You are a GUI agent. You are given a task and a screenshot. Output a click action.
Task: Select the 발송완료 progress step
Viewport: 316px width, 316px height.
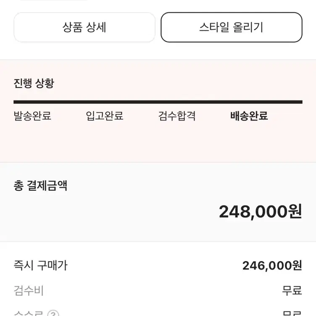tap(32, 116)
